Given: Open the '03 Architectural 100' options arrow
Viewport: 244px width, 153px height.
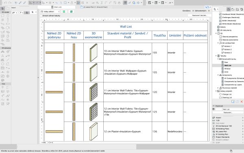Looking at the screenshot, I should click(x=243, y=126).
